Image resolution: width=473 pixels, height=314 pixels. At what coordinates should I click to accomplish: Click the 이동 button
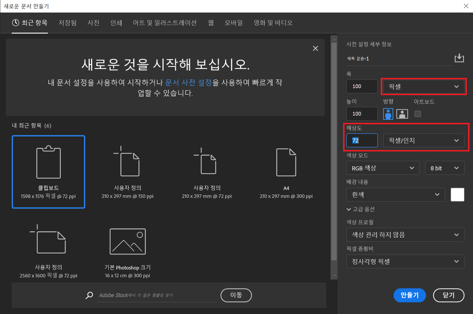(236, 295)
